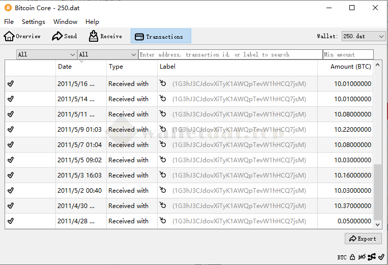This screenshot has width=388, height=265.
Task: Open the Wallet selector showing 250.dat
Action: tap(363, 36)
